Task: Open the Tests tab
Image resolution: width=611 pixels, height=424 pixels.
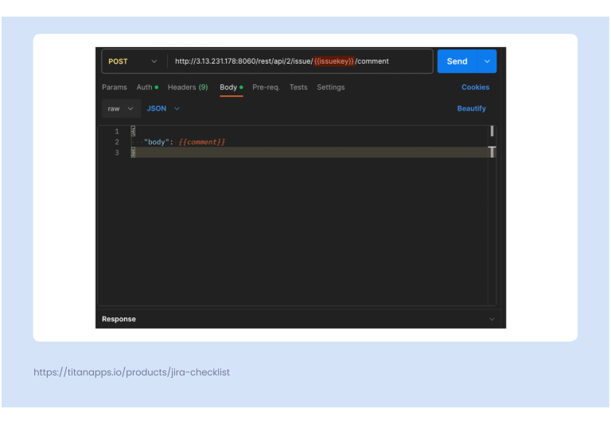Action: [x=298, y=88]
